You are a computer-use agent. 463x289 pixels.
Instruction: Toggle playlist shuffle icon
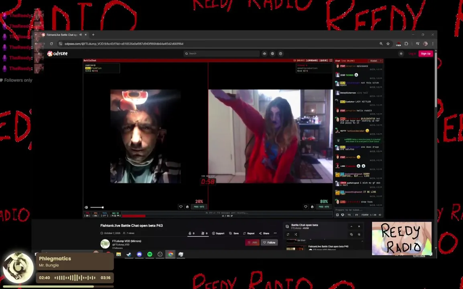click(296, 234)
